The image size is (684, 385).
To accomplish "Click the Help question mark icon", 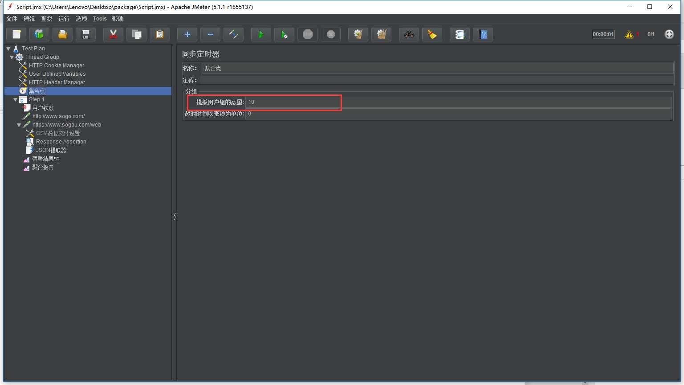I will point(483,34).
